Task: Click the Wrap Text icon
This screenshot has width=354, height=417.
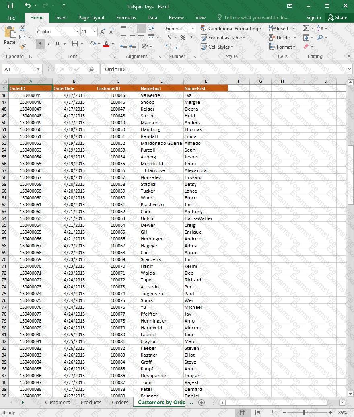Action: pyautogui.click(x=151, y=28)
